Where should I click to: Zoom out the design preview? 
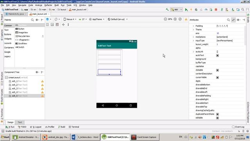(x=165, y=19)
